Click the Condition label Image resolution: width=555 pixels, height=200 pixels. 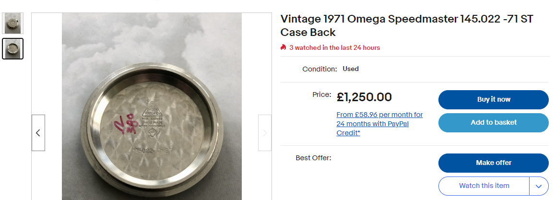click(319, 69)
